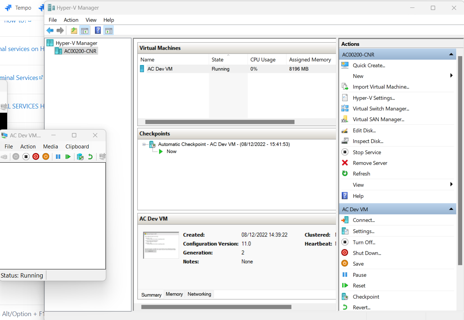Select the AC Dev VM row in Virtual Machines

237,69
